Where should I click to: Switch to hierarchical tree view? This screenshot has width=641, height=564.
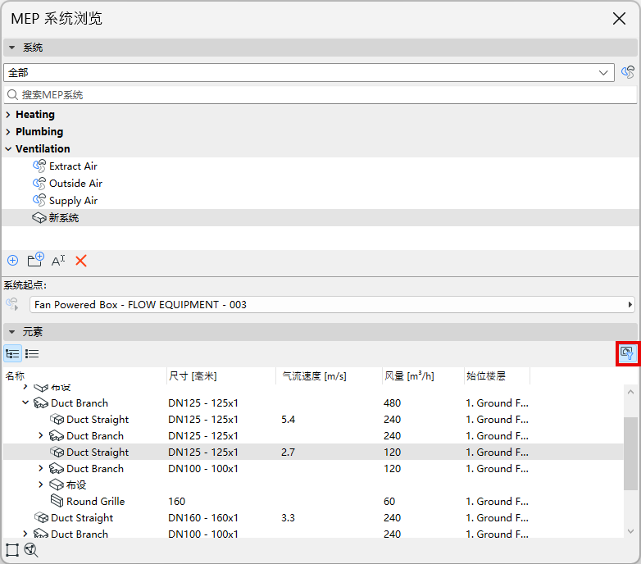click(x=12, y=353)
